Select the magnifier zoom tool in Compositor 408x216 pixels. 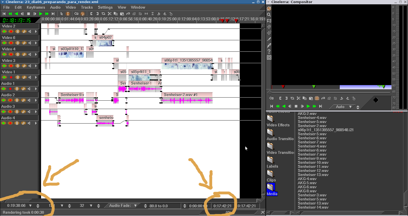coord(269,15)
